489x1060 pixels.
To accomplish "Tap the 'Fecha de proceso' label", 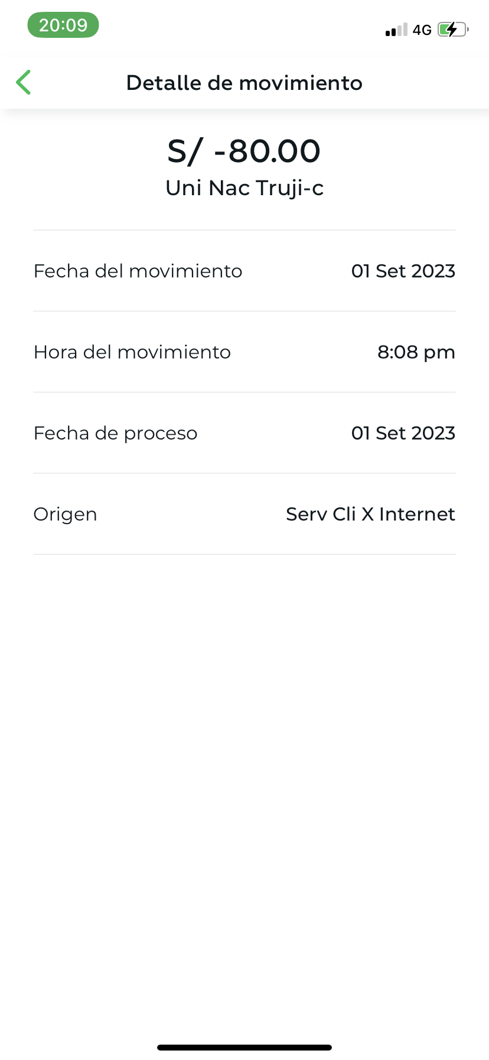I will point(116,433).
